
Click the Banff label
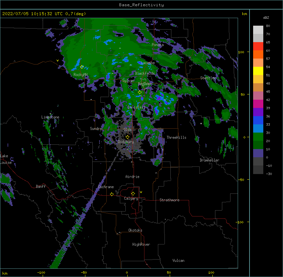click(41, 187)
